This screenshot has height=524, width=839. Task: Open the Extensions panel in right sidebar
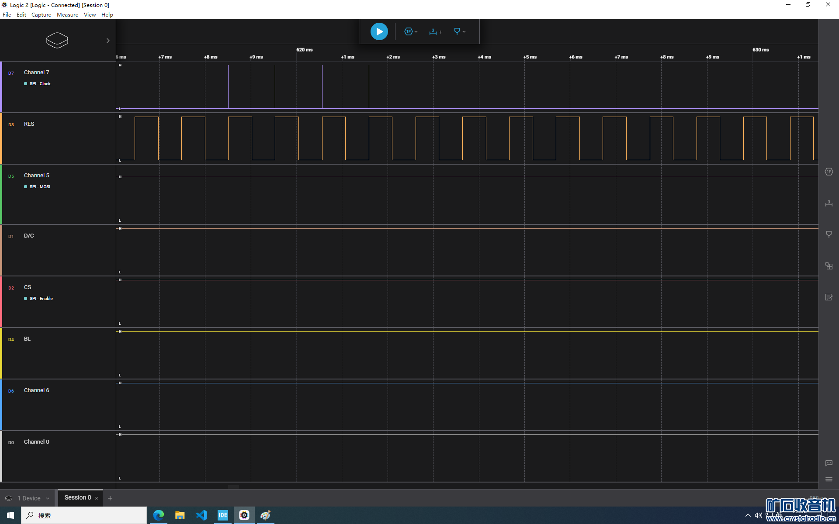pyautogui.click(x=829, y=266)
